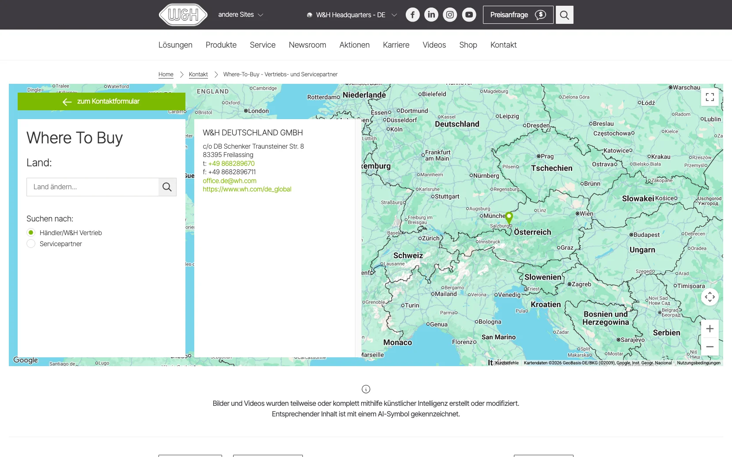
Task: Open the Karriere menu
Action: [396, 45]
